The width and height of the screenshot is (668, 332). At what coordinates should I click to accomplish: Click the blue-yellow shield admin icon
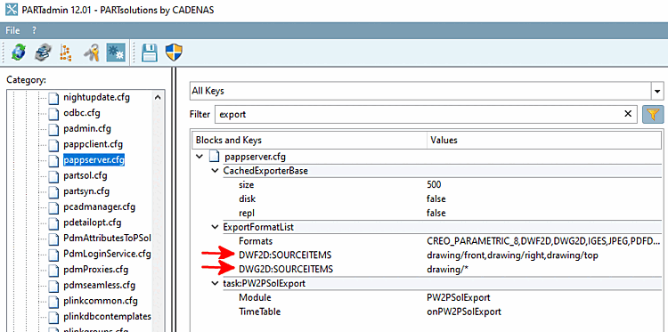pos(174,53)
